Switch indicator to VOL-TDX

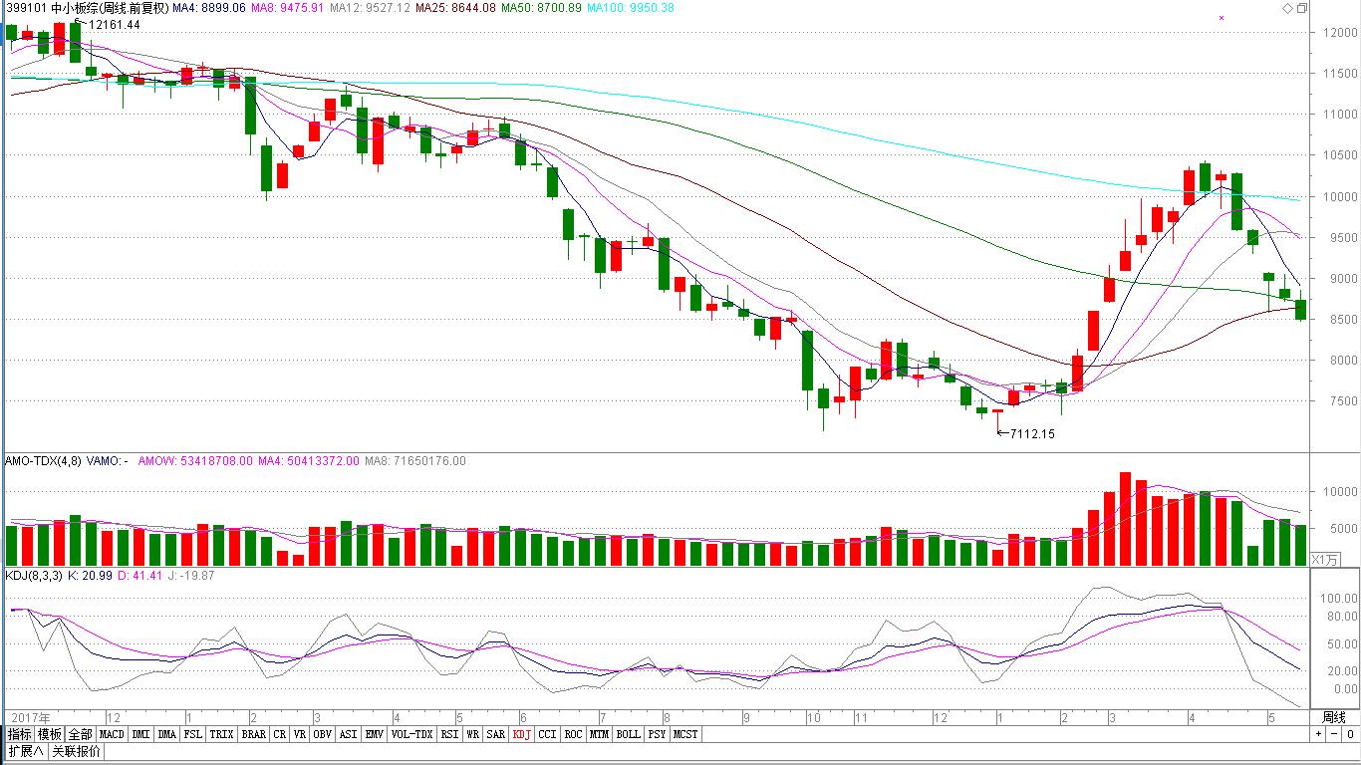412,734
